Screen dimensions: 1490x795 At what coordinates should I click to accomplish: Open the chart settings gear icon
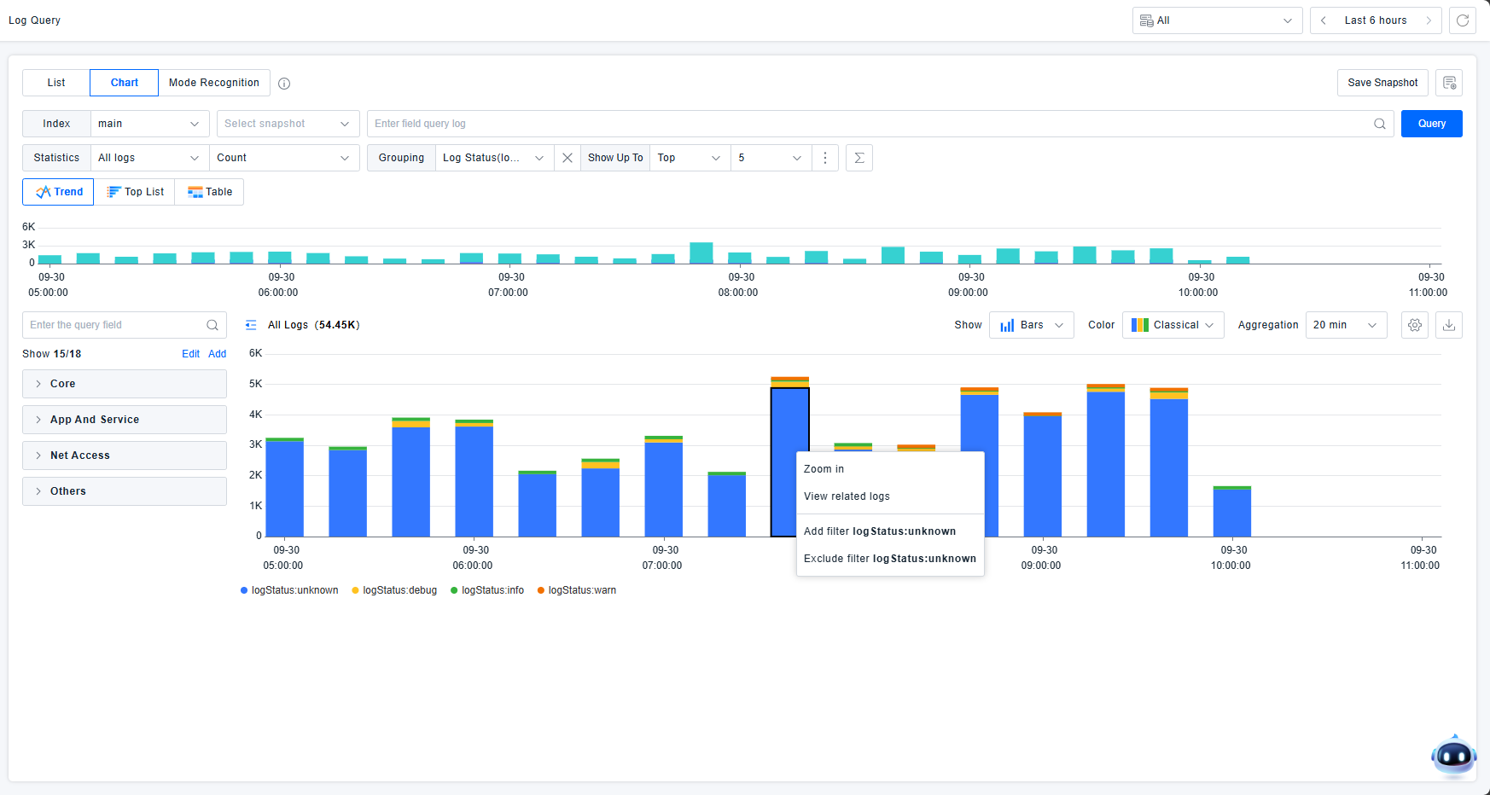tap(1414, 325)
